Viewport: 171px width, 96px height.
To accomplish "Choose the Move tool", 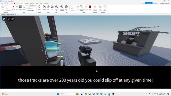I will tap(17, 7).
